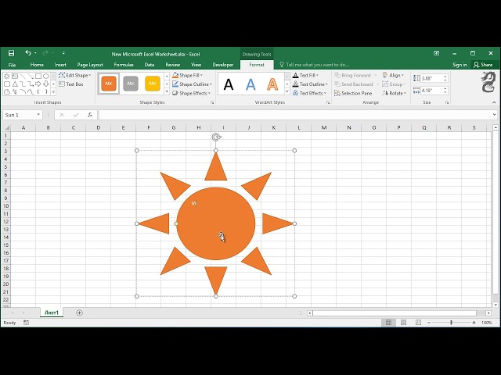Apply the black A WordArt style
The height and width of the screenshot is (375, 501).
point(229,84)
